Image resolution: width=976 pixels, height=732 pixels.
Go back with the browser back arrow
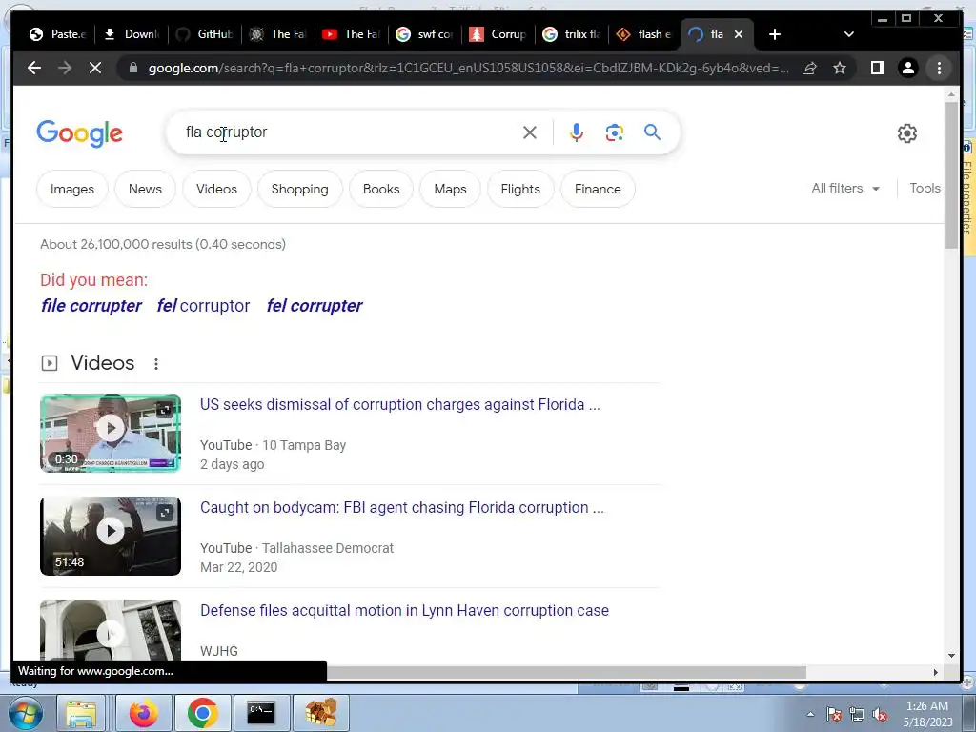point(34,68)
